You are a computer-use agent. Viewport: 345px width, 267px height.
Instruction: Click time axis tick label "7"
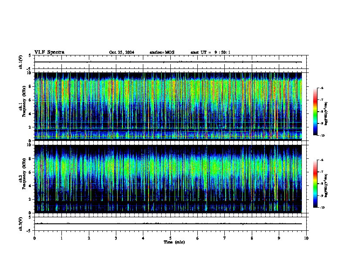point(225,238)
